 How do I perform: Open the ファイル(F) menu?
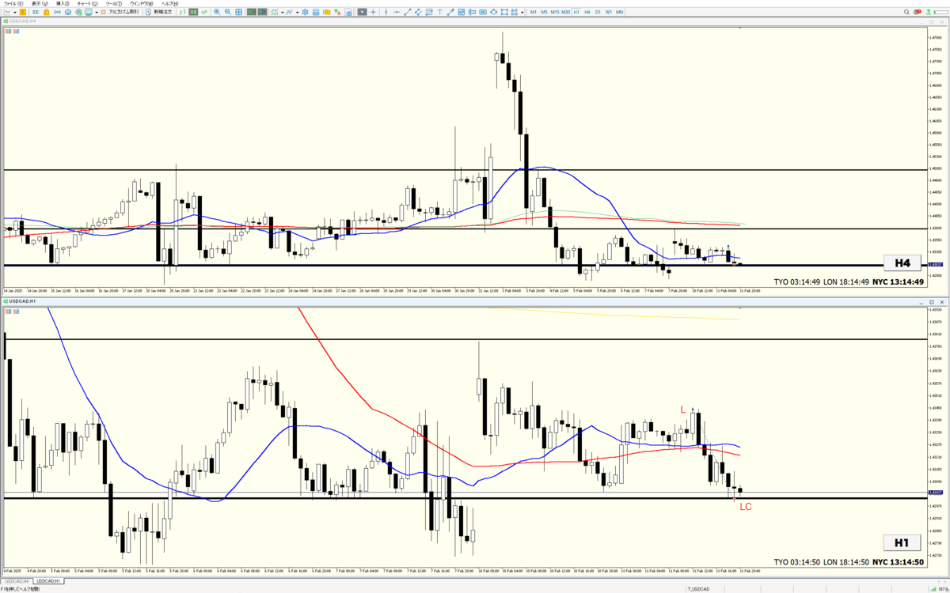pyautogui.click(x=13, y=4)
